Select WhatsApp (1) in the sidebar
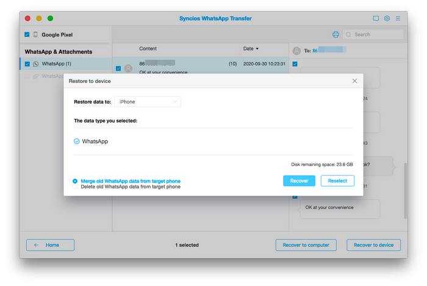Image resolution: width=427 pixels, height=286 pixels. click(66, 64)
